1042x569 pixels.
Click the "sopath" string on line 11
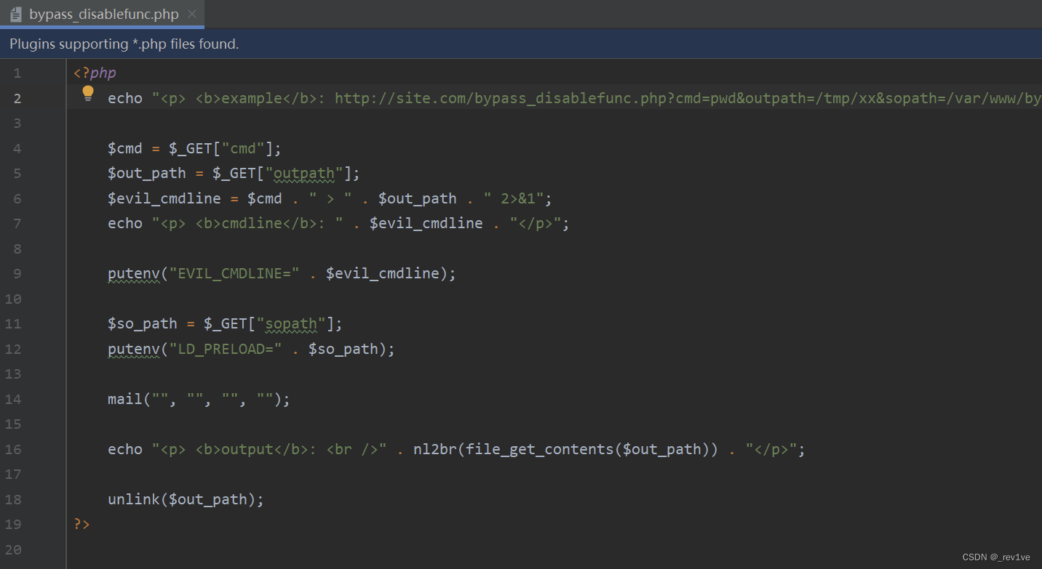pos(292,323)
